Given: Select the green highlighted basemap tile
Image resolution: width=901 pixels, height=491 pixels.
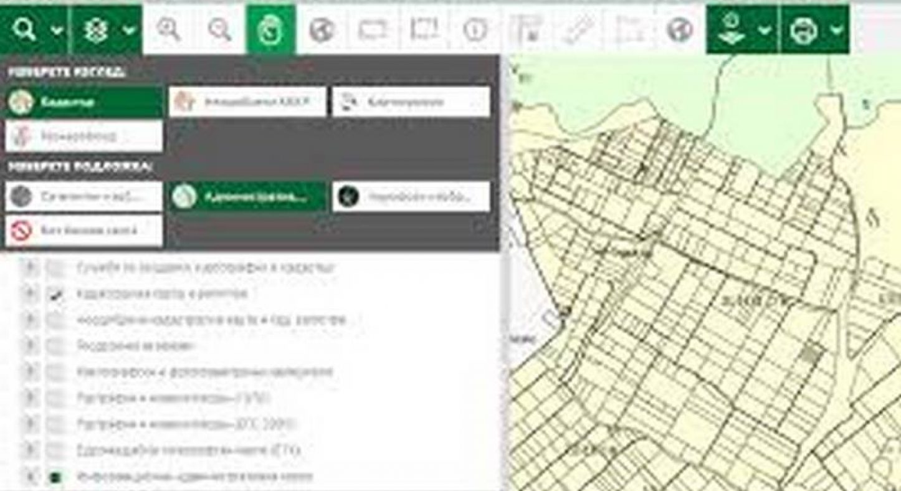Looking at the screenshot, I should [x=249, y=197].
